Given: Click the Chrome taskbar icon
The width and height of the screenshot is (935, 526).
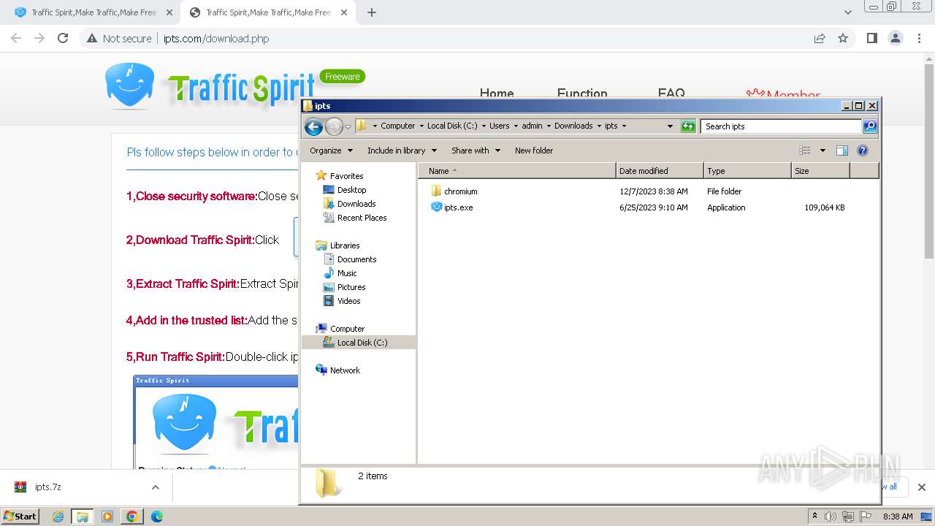Looking at the screenshot, I should 132,517.
